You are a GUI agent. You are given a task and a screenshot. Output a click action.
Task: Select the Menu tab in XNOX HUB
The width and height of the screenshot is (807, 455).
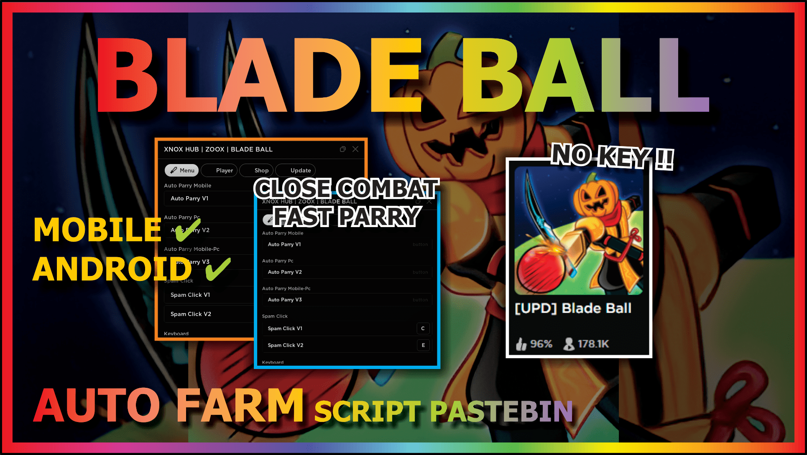coord(185,170)
